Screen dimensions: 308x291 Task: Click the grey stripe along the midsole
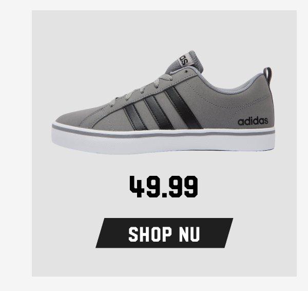pos(163,133)
